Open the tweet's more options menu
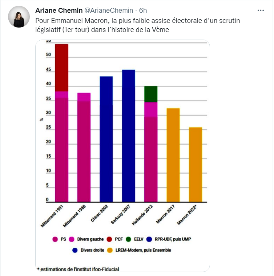The width and height of the screenshot is (274, 276). [261, 10]
